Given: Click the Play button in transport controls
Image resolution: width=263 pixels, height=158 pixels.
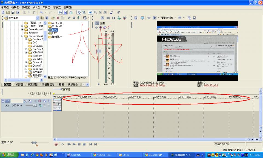Looking at the screenshot, I should (x=74, y=144).
